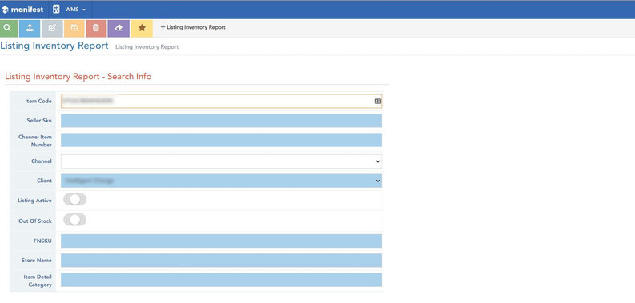Click the orange save disk button

tap(74, 28)
